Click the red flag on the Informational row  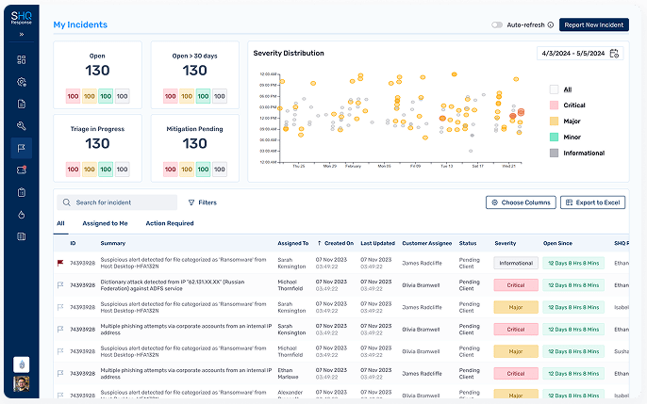60,263
